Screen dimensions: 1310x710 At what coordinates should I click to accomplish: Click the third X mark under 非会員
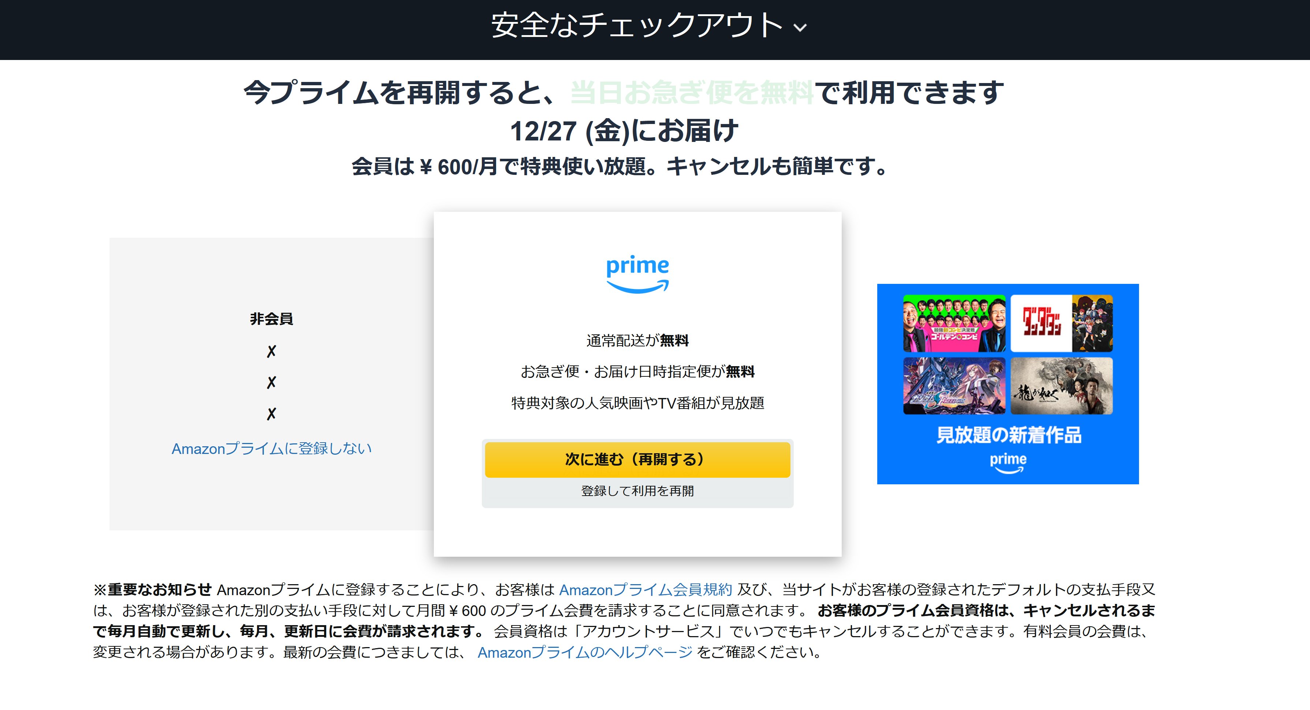272,414
